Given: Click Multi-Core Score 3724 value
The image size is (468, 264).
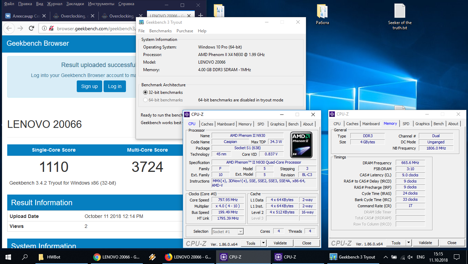Looking at the screenshot, I should 147,167.
